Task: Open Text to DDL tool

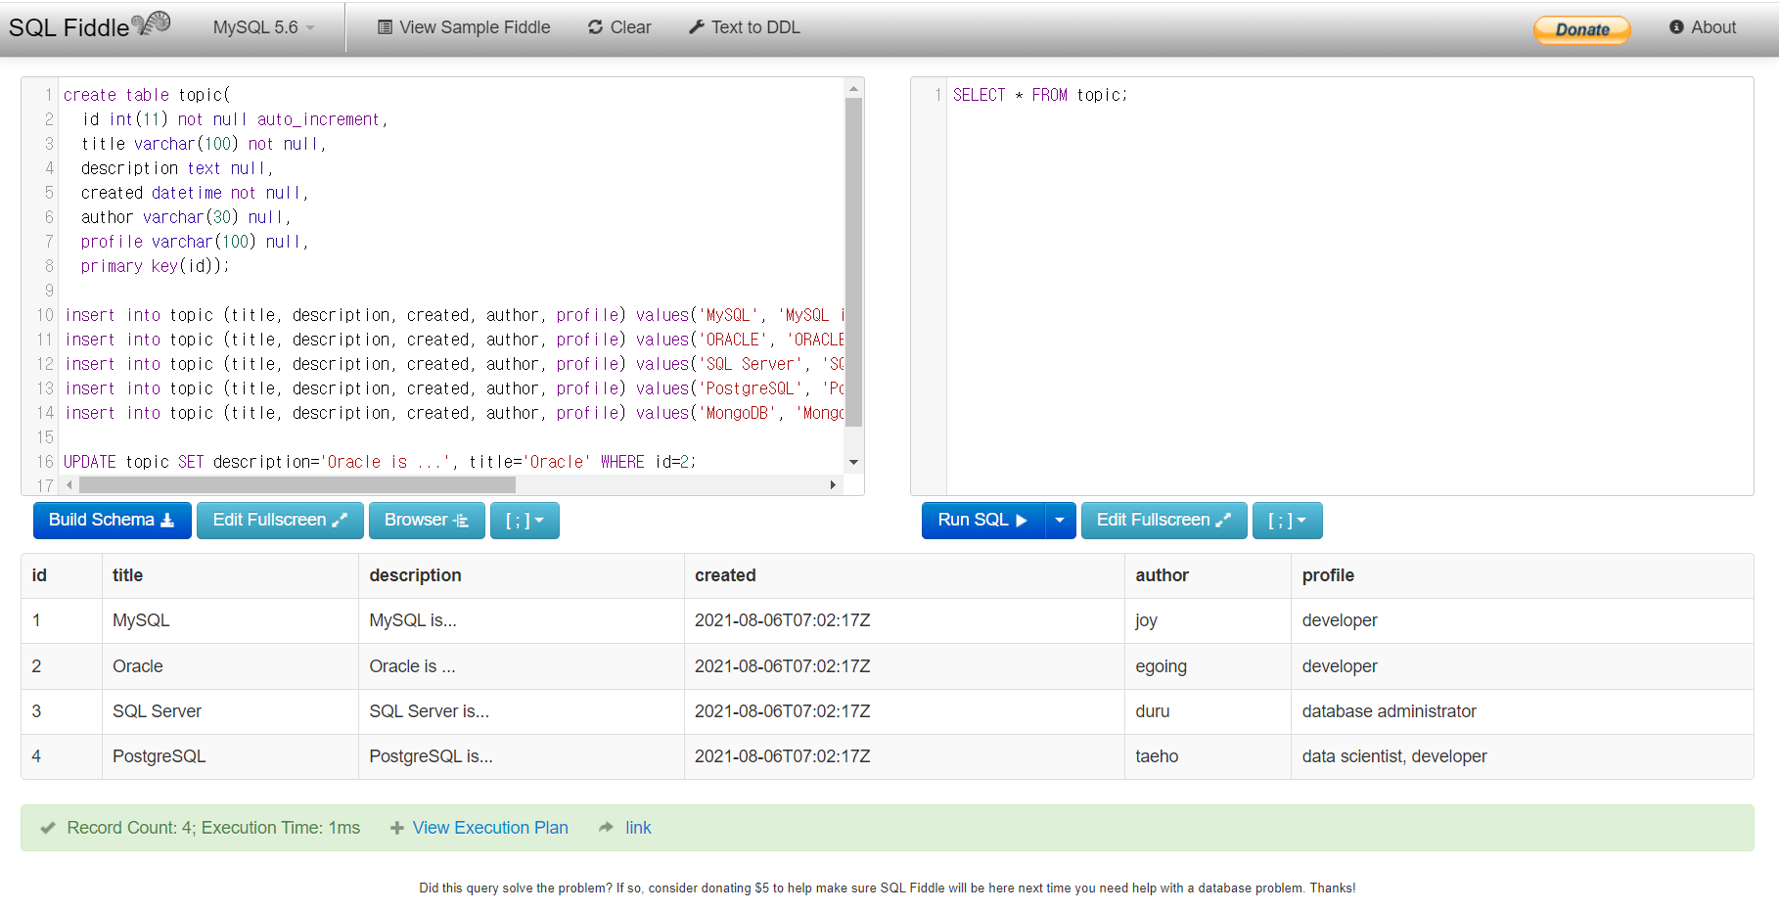Action: click(745, 27)
